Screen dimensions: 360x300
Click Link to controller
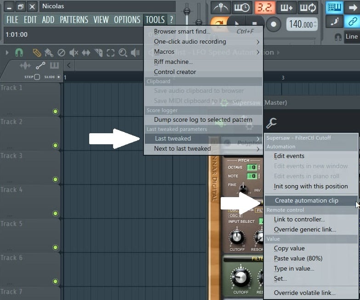[311, 219]
